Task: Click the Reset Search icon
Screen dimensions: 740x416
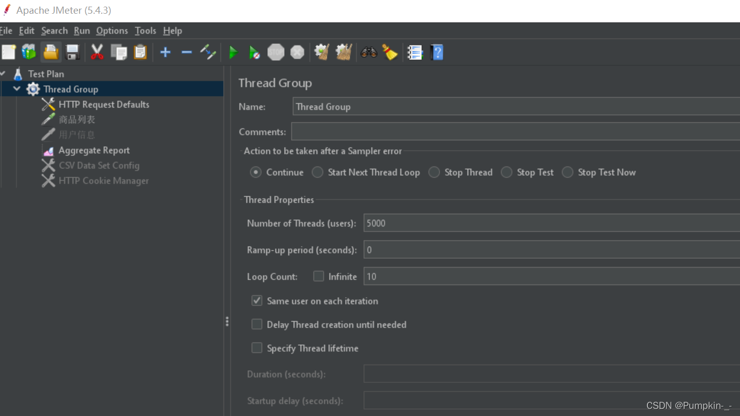Action: 390,52
